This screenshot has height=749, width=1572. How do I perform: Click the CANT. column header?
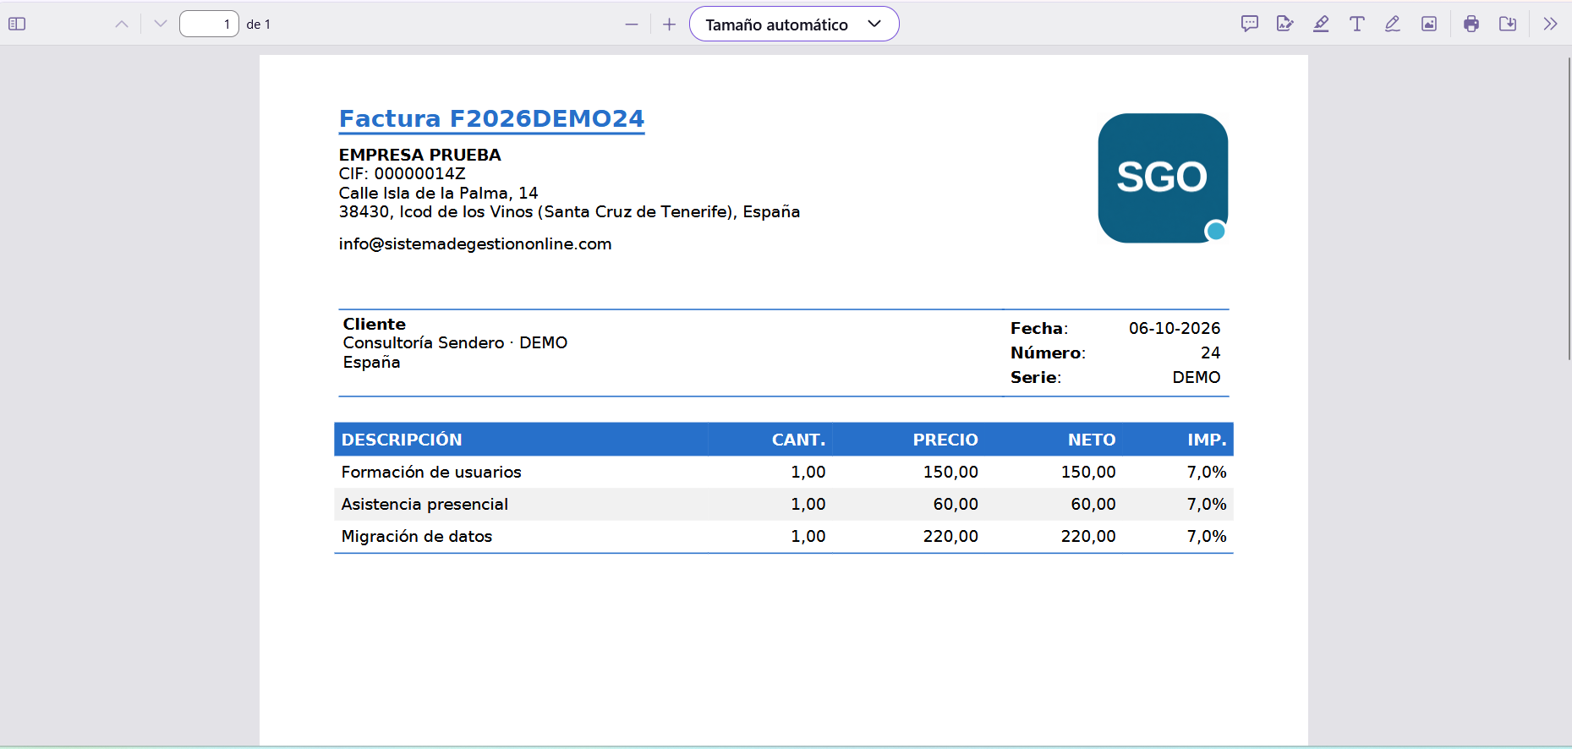[798, 440]
